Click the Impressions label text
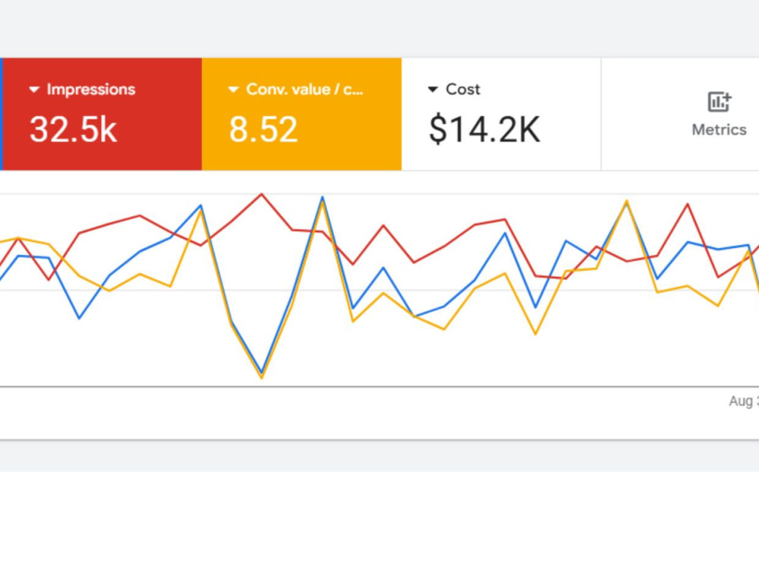 [91, 90]
